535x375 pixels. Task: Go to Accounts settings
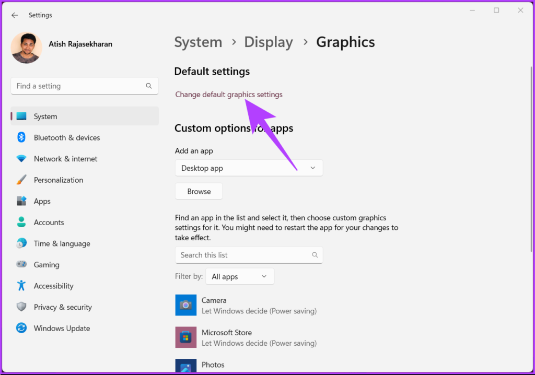coord(49,222)
